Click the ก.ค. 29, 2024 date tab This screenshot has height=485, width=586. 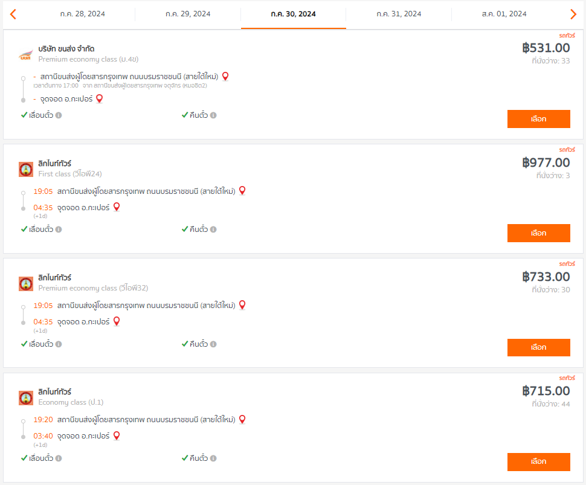(188, 14)
